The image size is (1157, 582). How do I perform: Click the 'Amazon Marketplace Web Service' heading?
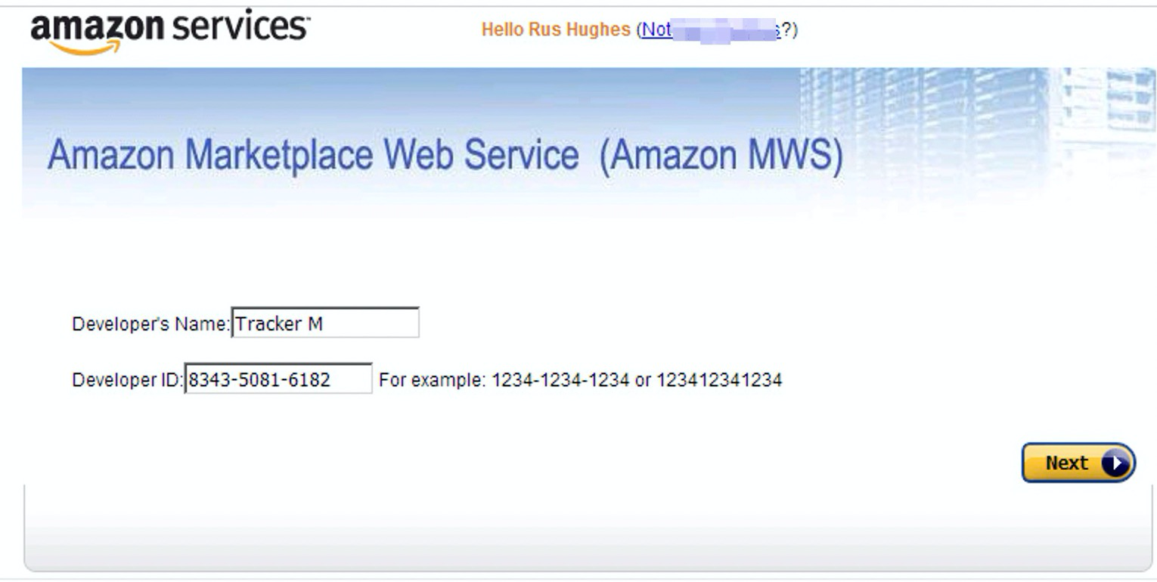pyautogui.click(x=313, y=155)
